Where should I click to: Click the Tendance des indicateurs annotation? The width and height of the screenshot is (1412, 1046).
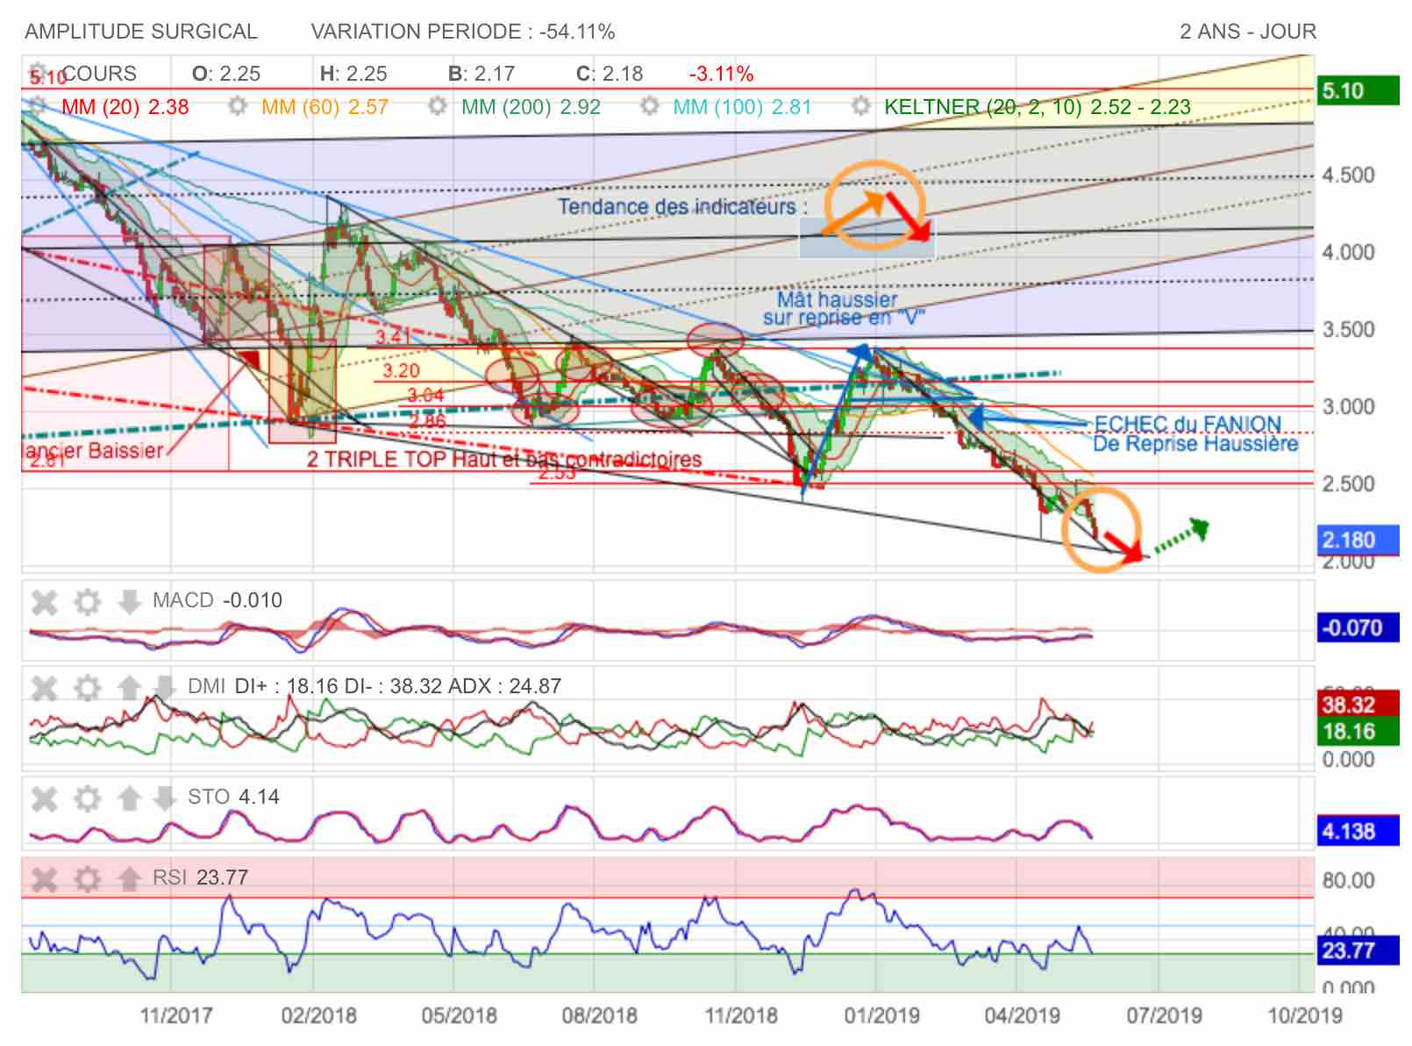pyautogui.click(x=682, y=207)
